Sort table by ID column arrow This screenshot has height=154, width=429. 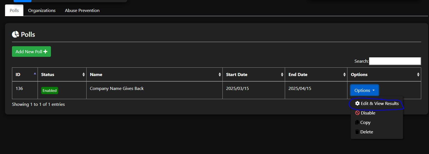35,74
